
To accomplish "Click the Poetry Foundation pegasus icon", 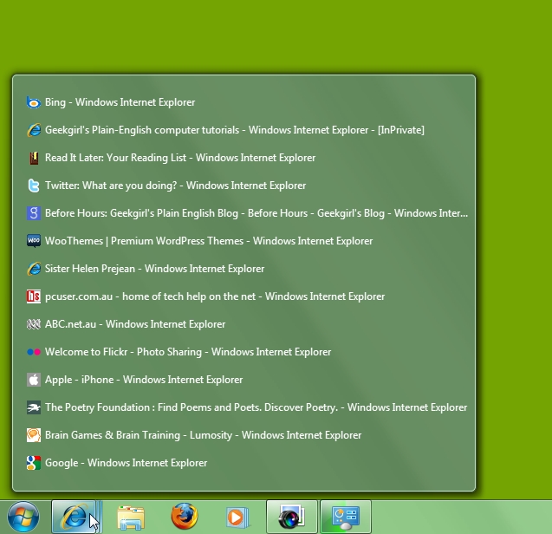I will coord(34,407).
